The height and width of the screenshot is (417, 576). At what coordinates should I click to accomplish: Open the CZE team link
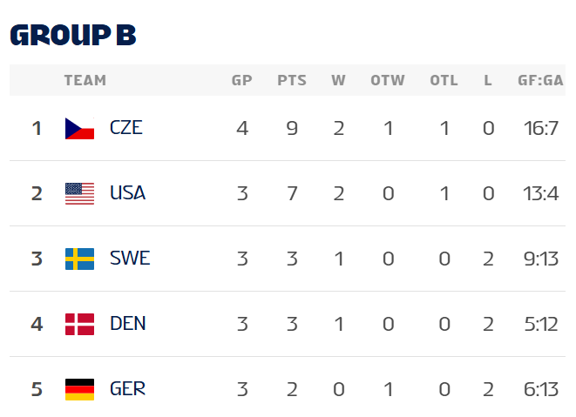point(126,128)
